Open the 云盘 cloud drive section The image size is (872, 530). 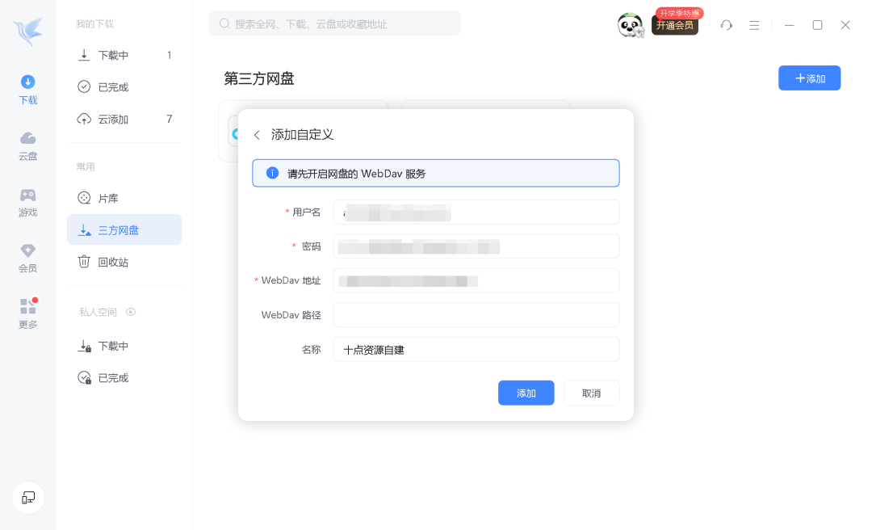click(27, 146)
